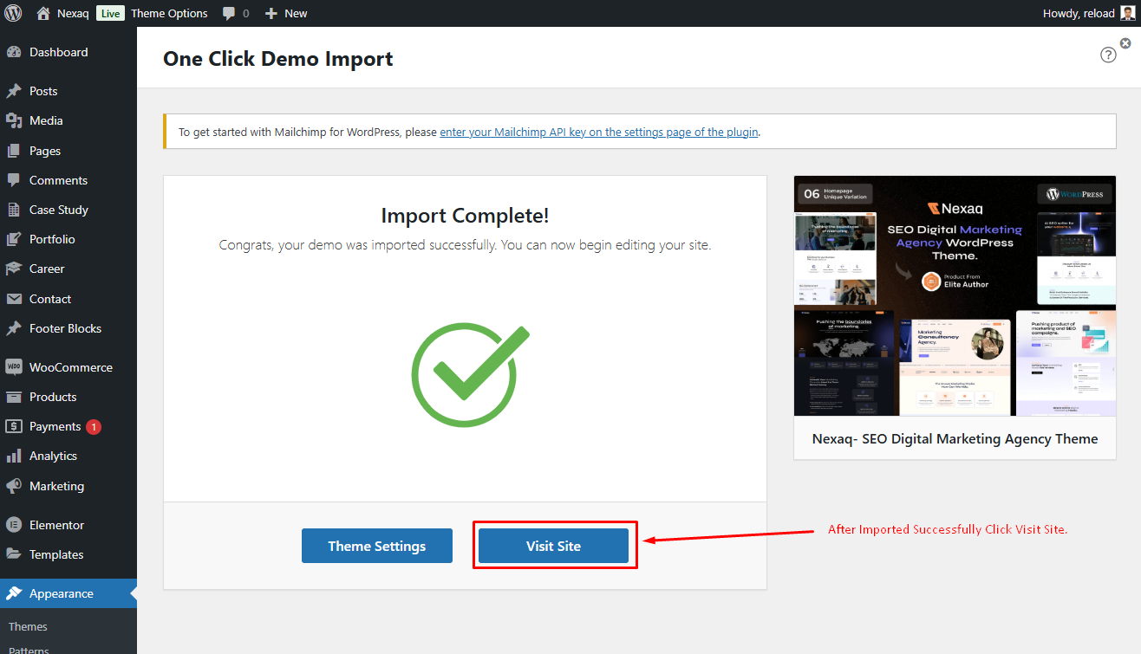This screenshot has width=1141, height=654.
Task: Open Theme Options in admin bar
Action: click(x=169, y=13)
